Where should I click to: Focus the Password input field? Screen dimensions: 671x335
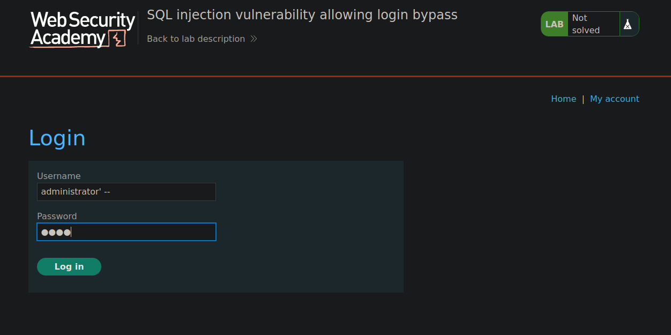(126, 232)
